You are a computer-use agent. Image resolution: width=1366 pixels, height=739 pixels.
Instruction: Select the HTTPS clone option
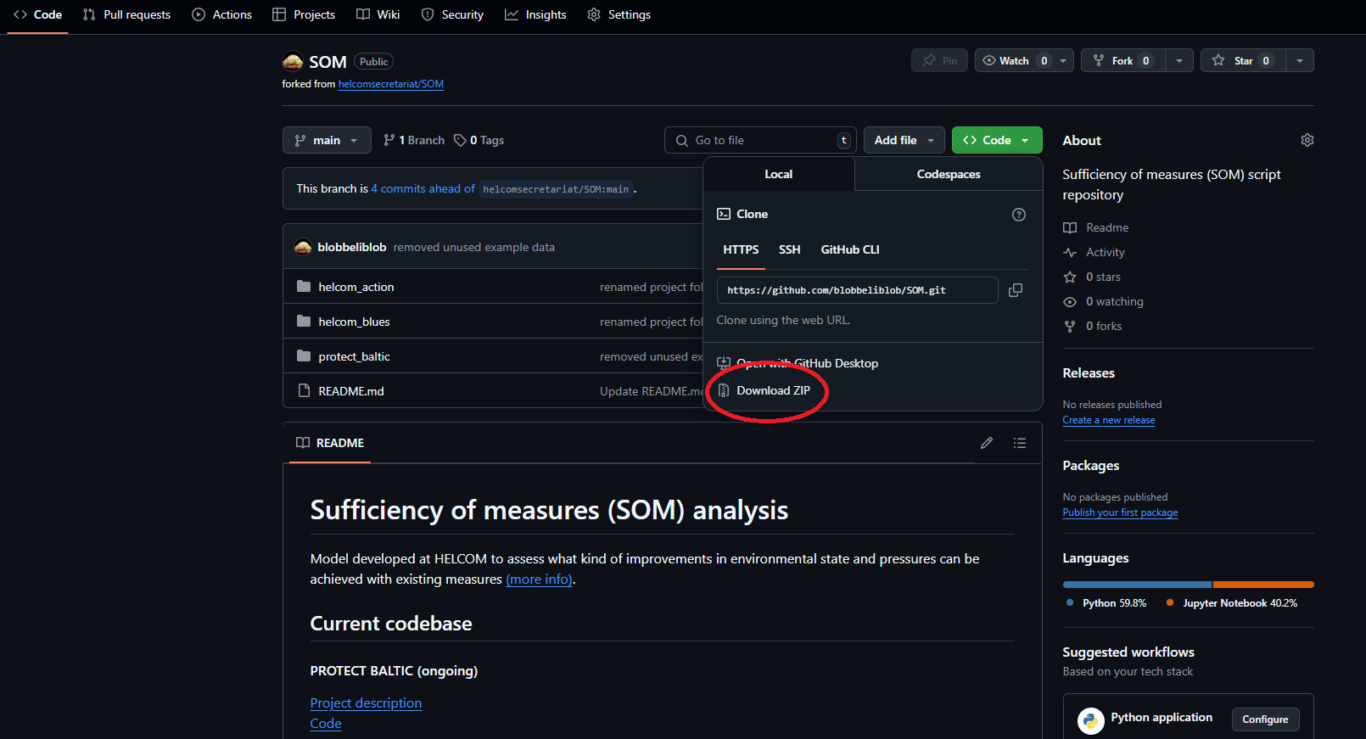coord(741,249)
